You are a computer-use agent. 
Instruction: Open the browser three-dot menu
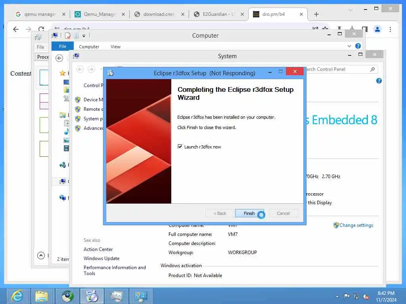(390, 29)
